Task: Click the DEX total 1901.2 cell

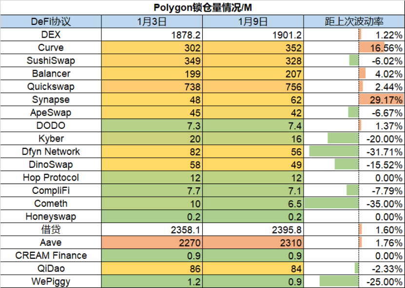Action: (x=253, y=35)
